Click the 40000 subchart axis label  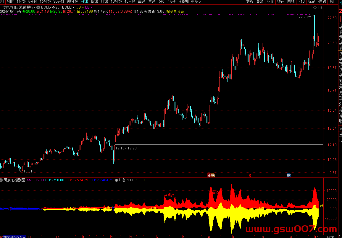coord(331,190)
